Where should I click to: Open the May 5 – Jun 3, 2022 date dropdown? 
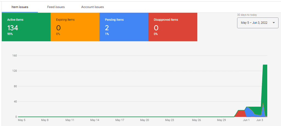tap(258, 23)
